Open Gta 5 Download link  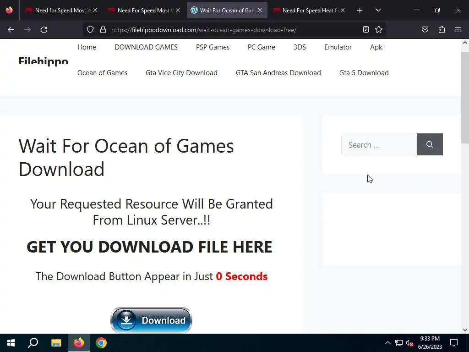tap(364, 73)
